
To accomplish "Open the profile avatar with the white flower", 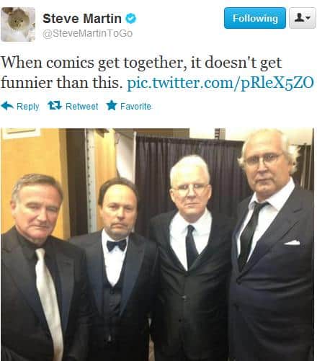I will pos(18,24).
